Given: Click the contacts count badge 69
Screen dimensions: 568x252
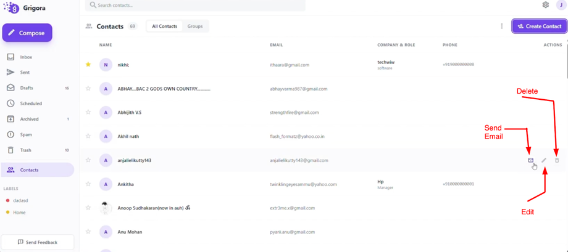Looking at the screenshot, I should point(133,26).
